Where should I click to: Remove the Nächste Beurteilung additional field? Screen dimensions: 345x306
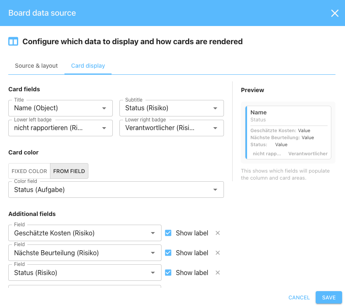tap(218, 253)
